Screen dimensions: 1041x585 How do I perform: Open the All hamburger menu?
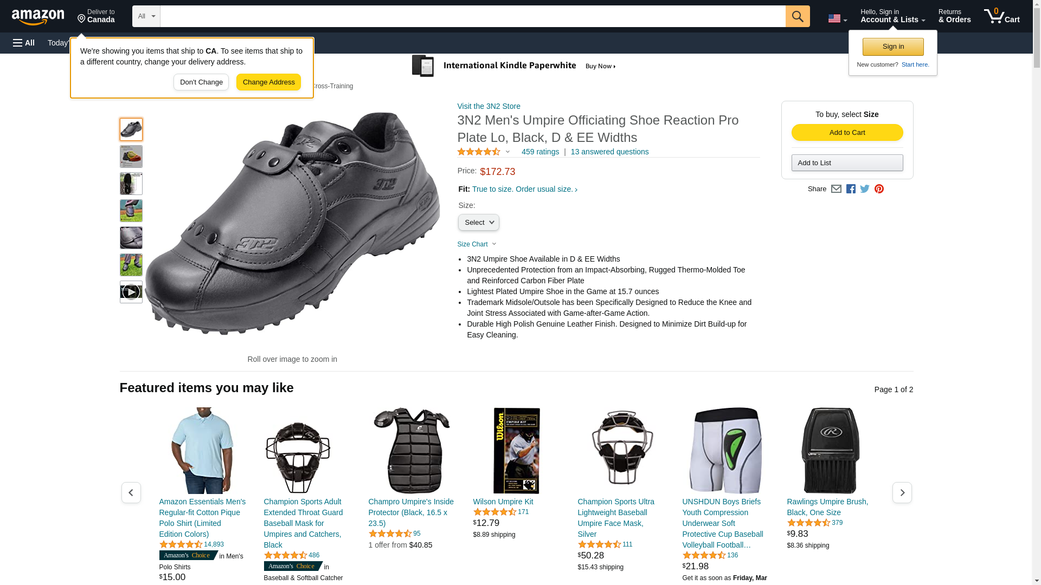click(24, 43)
